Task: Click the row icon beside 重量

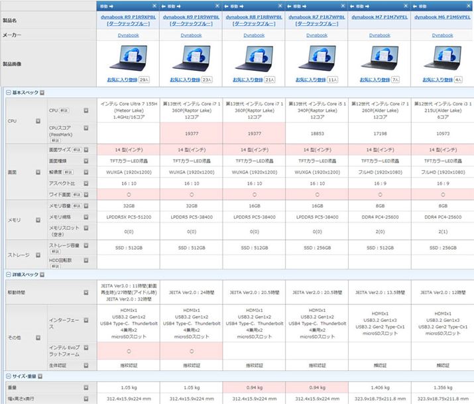Action: click(86, 387)
